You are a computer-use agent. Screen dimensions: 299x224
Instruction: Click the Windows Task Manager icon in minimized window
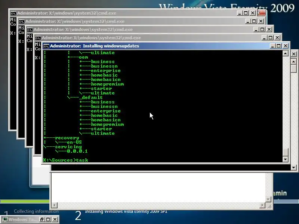tap(5, 220)
